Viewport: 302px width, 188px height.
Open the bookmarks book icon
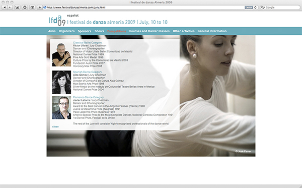(32, 8)
